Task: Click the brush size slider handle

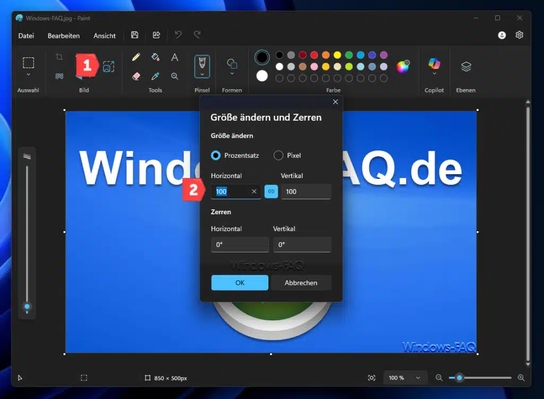Action: click(27, 307)
